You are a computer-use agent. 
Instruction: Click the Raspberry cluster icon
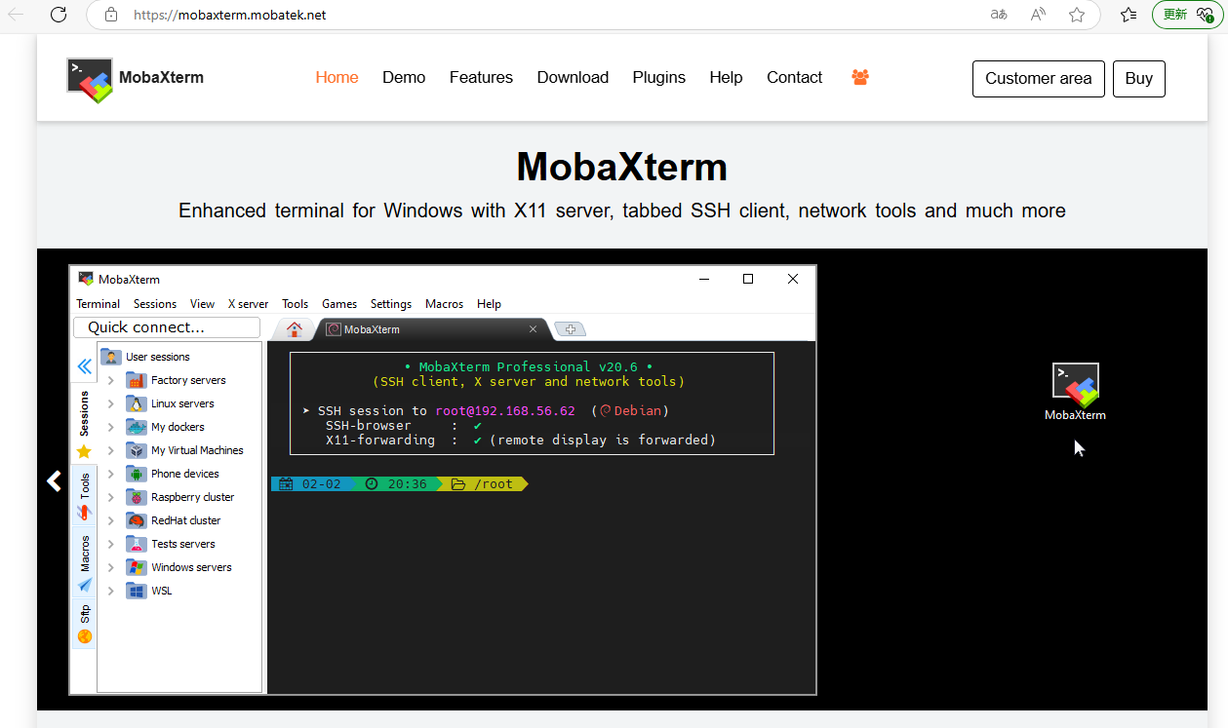137,497
